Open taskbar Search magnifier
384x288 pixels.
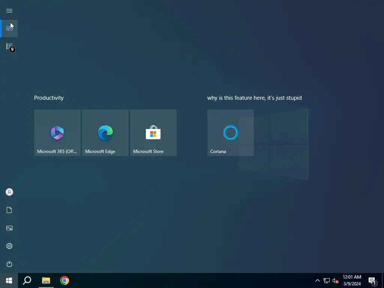pyautogui.click(x=27, y=280)
